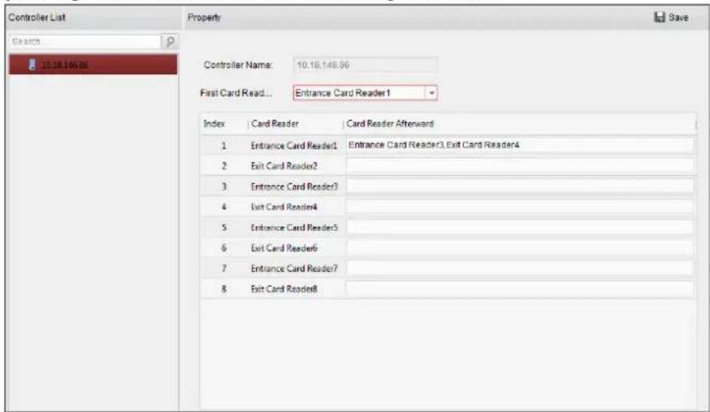
Task: Select the Exit Card Reader6 row
Action: click(x=448, y=248)
